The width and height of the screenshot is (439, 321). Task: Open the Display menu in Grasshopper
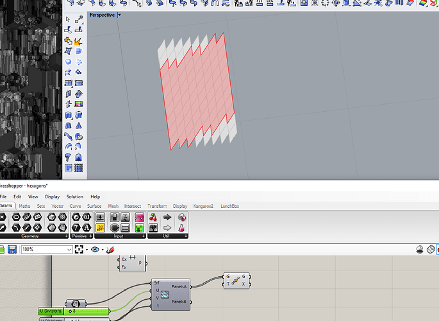[53, 197]
